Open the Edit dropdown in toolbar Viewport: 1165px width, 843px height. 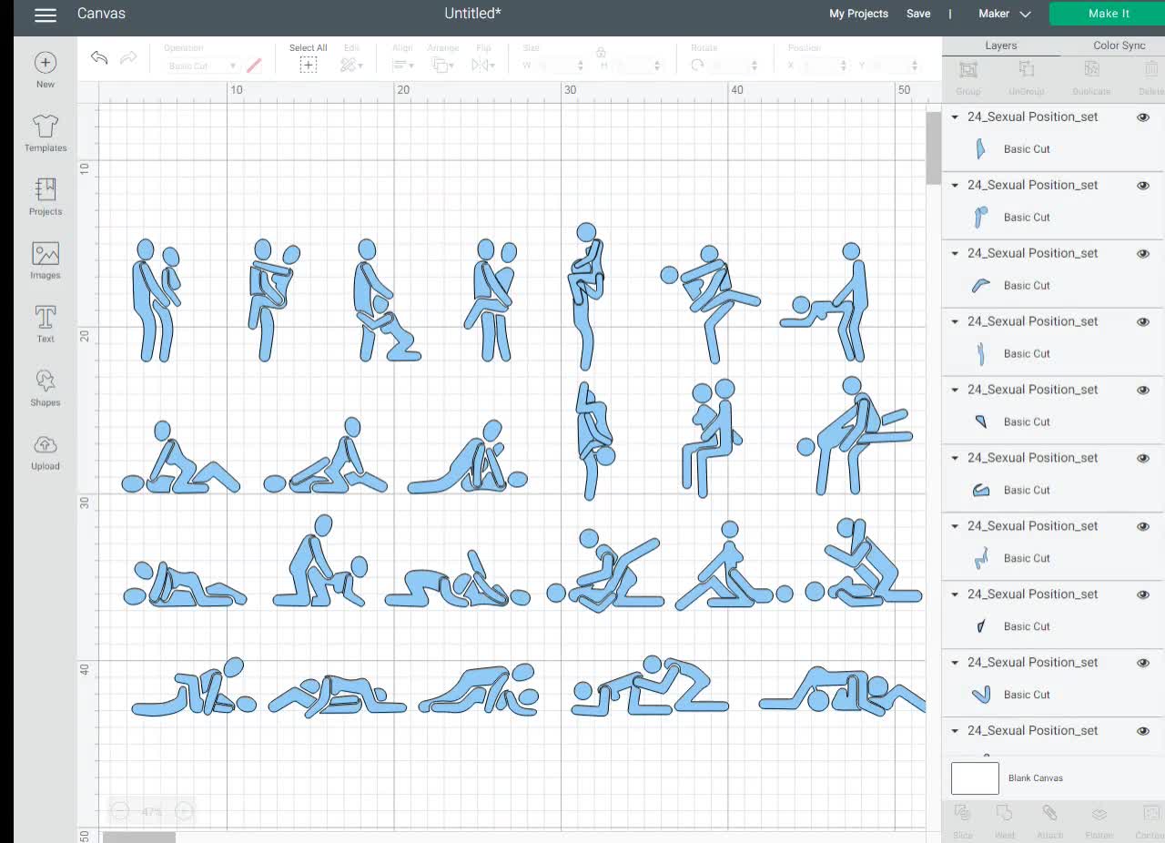point(351,66)
